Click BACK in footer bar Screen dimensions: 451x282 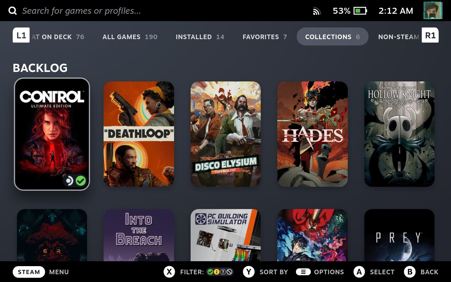430,272
